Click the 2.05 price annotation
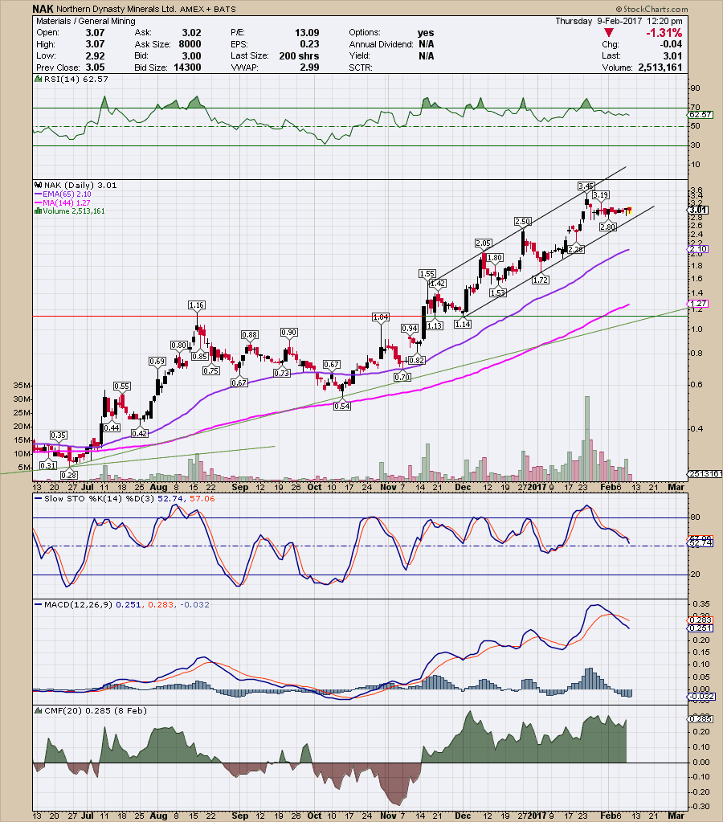Viewport: 723px width, 822px height. pyautogui.click(x=484, y=243)
